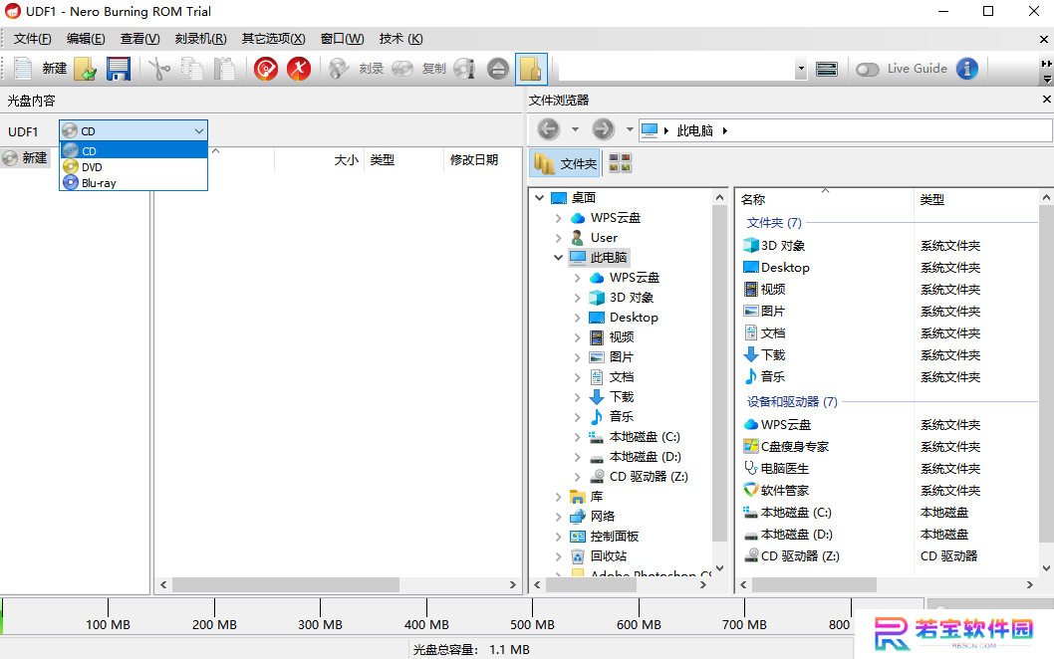Launch the red Nero Express disc icon

[266, 69]
